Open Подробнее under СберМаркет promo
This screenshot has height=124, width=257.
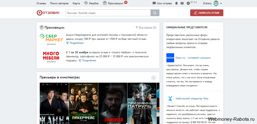[x=77, y=43]
